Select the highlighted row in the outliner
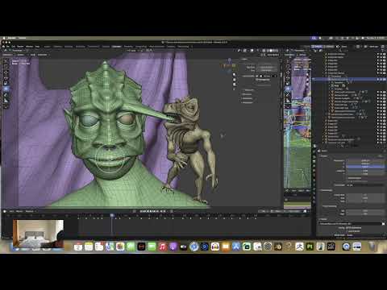 349,80
